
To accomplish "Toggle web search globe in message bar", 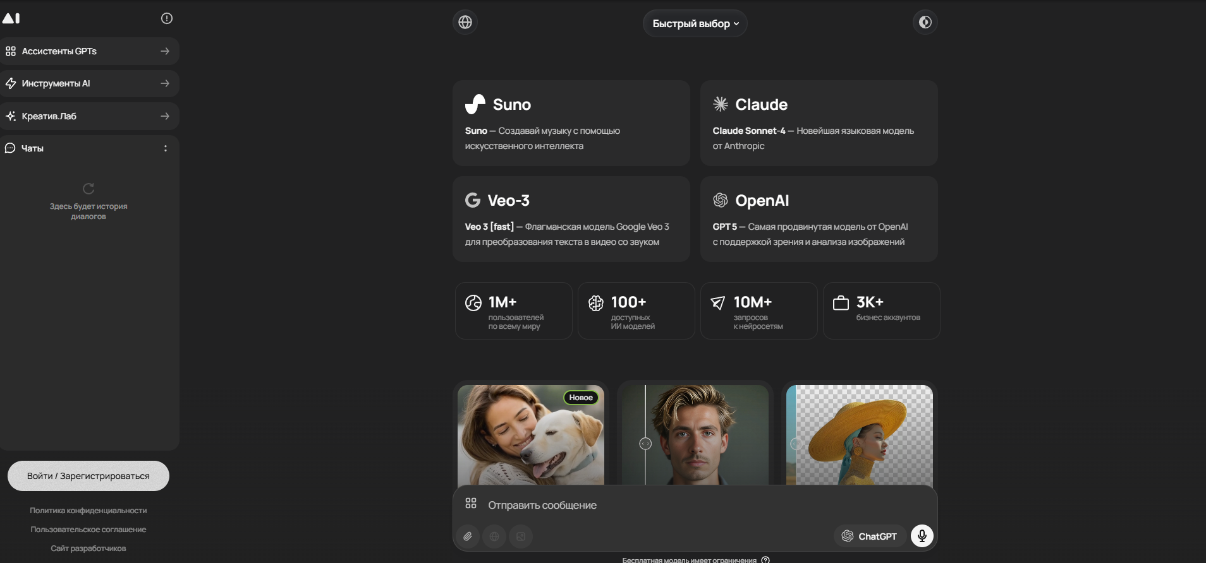I will click(x=494, y=536).
